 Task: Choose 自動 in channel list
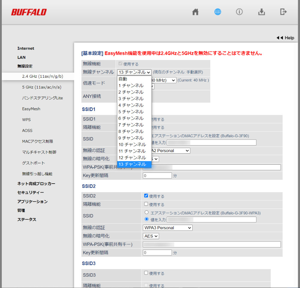pyautogui.click(x=134, y=79)
